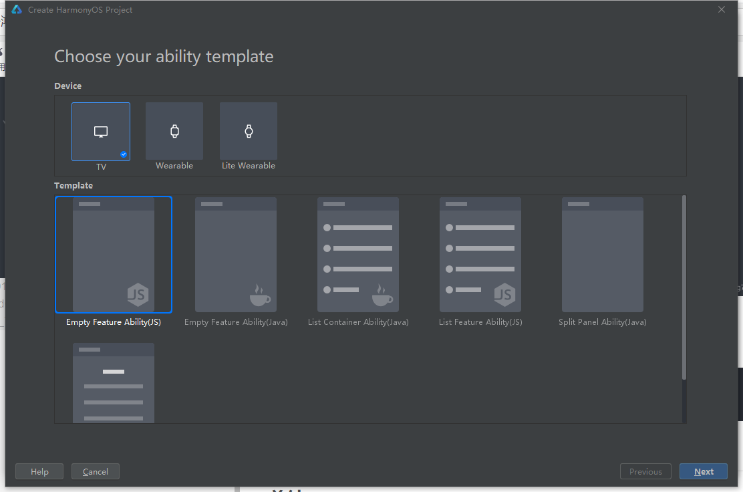743x492 pixels.
Task: Click the HarmonyOS logo icon in title bar
Action: [x=17, y=9]
